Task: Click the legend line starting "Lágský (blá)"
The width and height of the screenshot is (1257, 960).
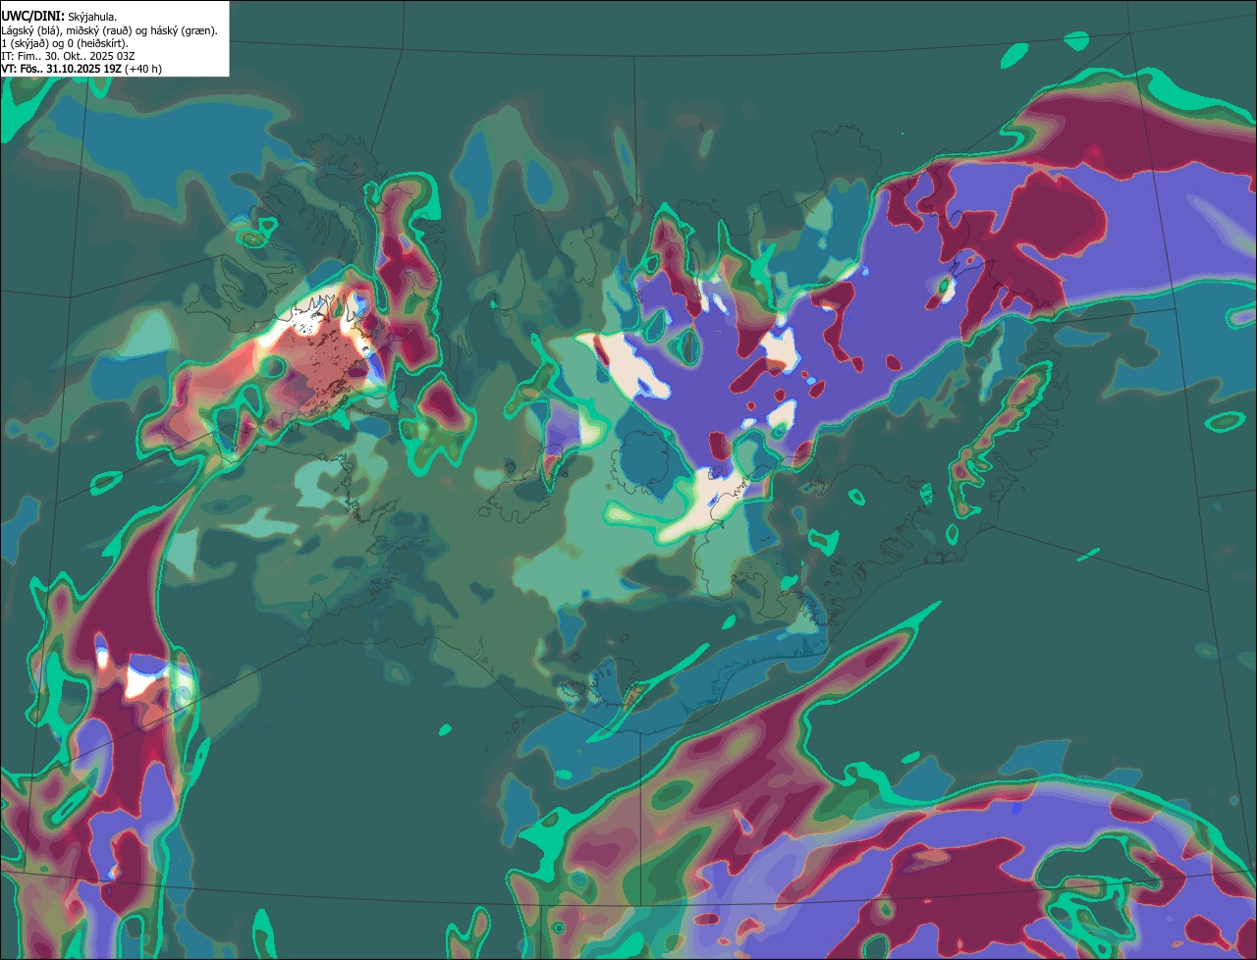Action: (x=110, y=30)
